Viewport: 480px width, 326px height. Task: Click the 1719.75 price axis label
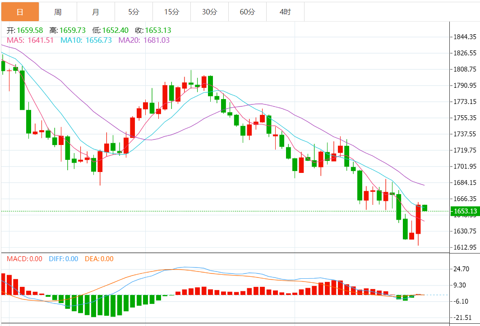[x=465, y=150]
